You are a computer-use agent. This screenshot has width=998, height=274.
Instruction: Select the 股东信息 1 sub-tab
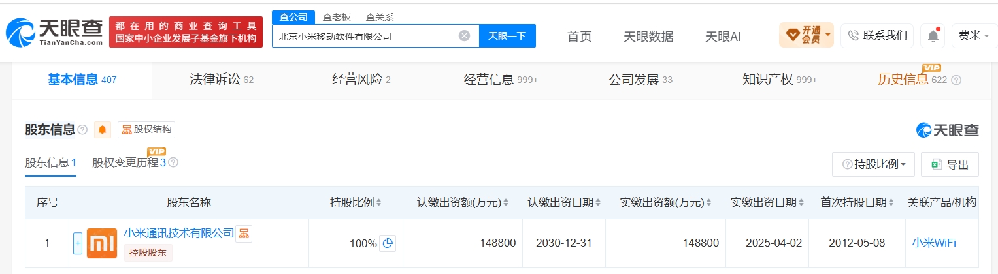pos(51,162)
